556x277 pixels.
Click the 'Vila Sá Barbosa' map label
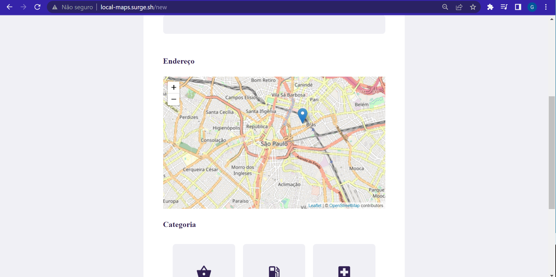(288, 95)
